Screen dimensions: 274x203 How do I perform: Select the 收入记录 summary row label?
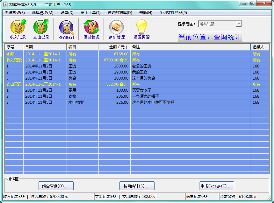tap(14, 60)
